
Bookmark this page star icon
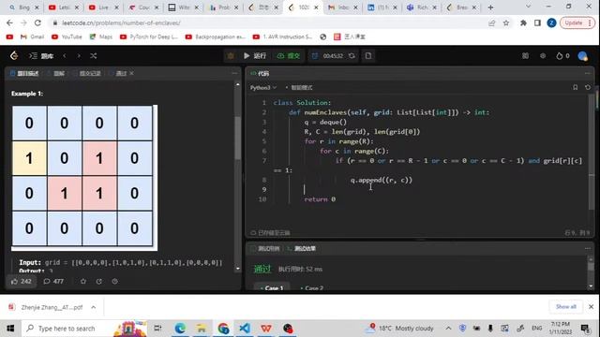pos(506,23)
